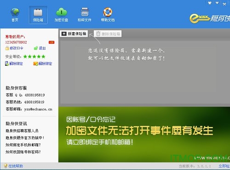
Task: Click the 隐身侠资讯 heading
Action: point(16,124)
